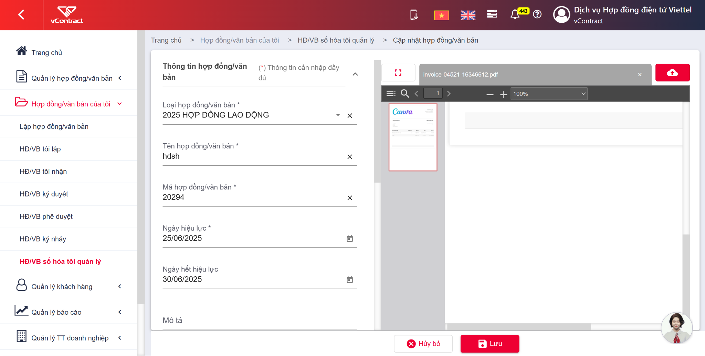Open calendar for Ngày hiệu lực

click(350, 238)
